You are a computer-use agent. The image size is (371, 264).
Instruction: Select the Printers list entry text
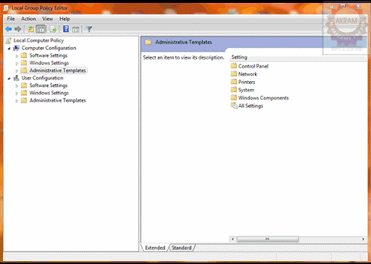[x=246, y=82]
